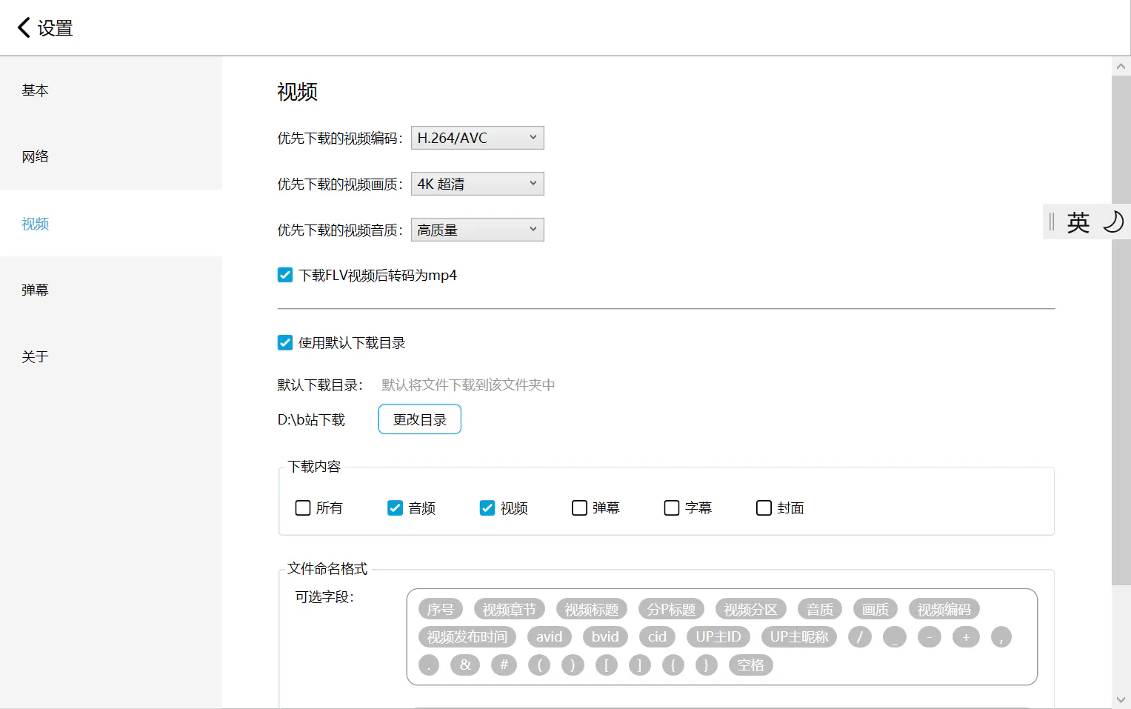
Task: Enable the 弹幕 download content checkbox
Action: (579, 508)
